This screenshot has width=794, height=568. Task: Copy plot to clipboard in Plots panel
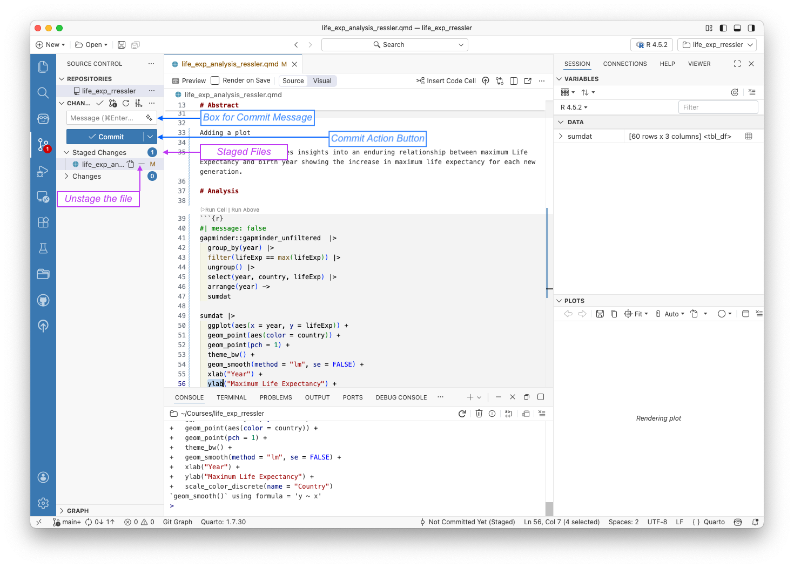(x=614, y=313)
